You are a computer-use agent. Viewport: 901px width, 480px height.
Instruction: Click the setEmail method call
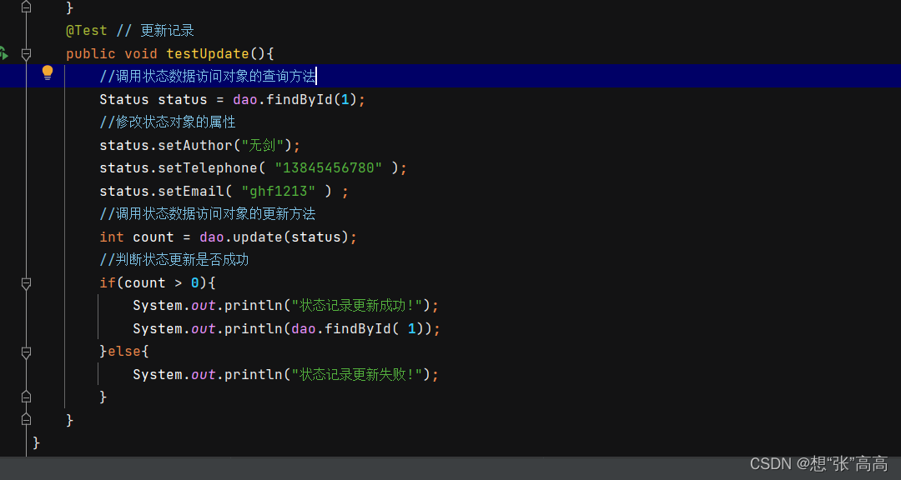(x=191, y=191)
